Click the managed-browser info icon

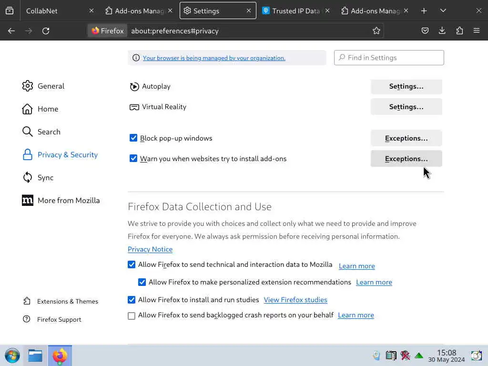click(136, 58)
